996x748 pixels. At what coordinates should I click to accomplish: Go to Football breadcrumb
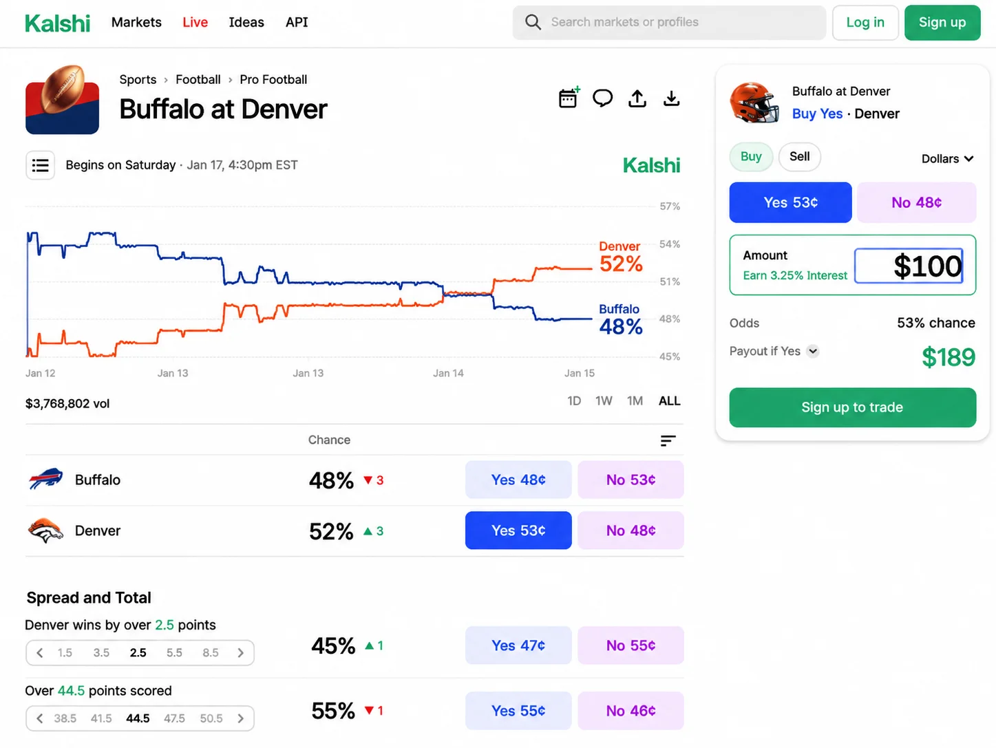point(198,80)
